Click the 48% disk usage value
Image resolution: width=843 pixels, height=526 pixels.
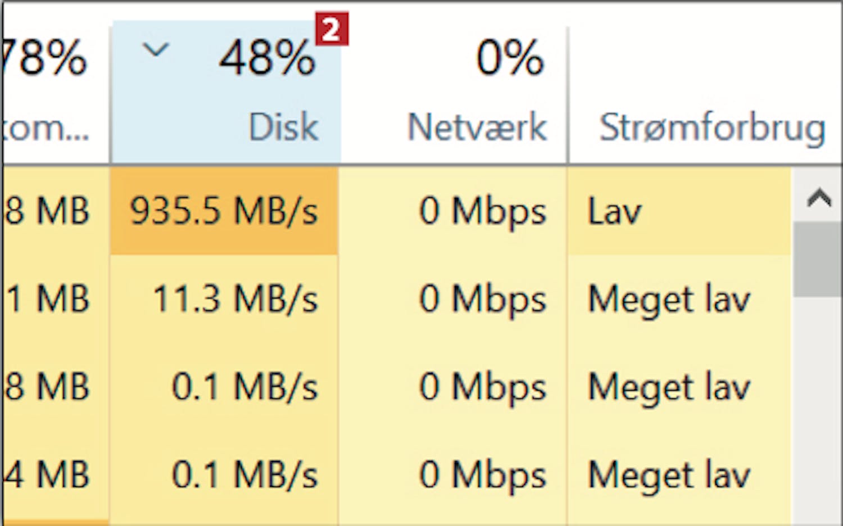pos(267,58)
